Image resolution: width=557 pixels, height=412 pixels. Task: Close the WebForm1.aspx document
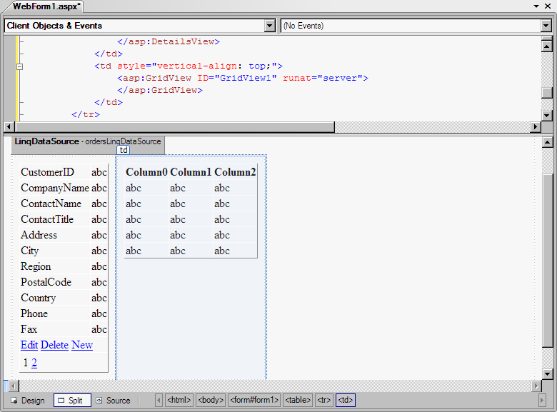[x=548, y=6]
